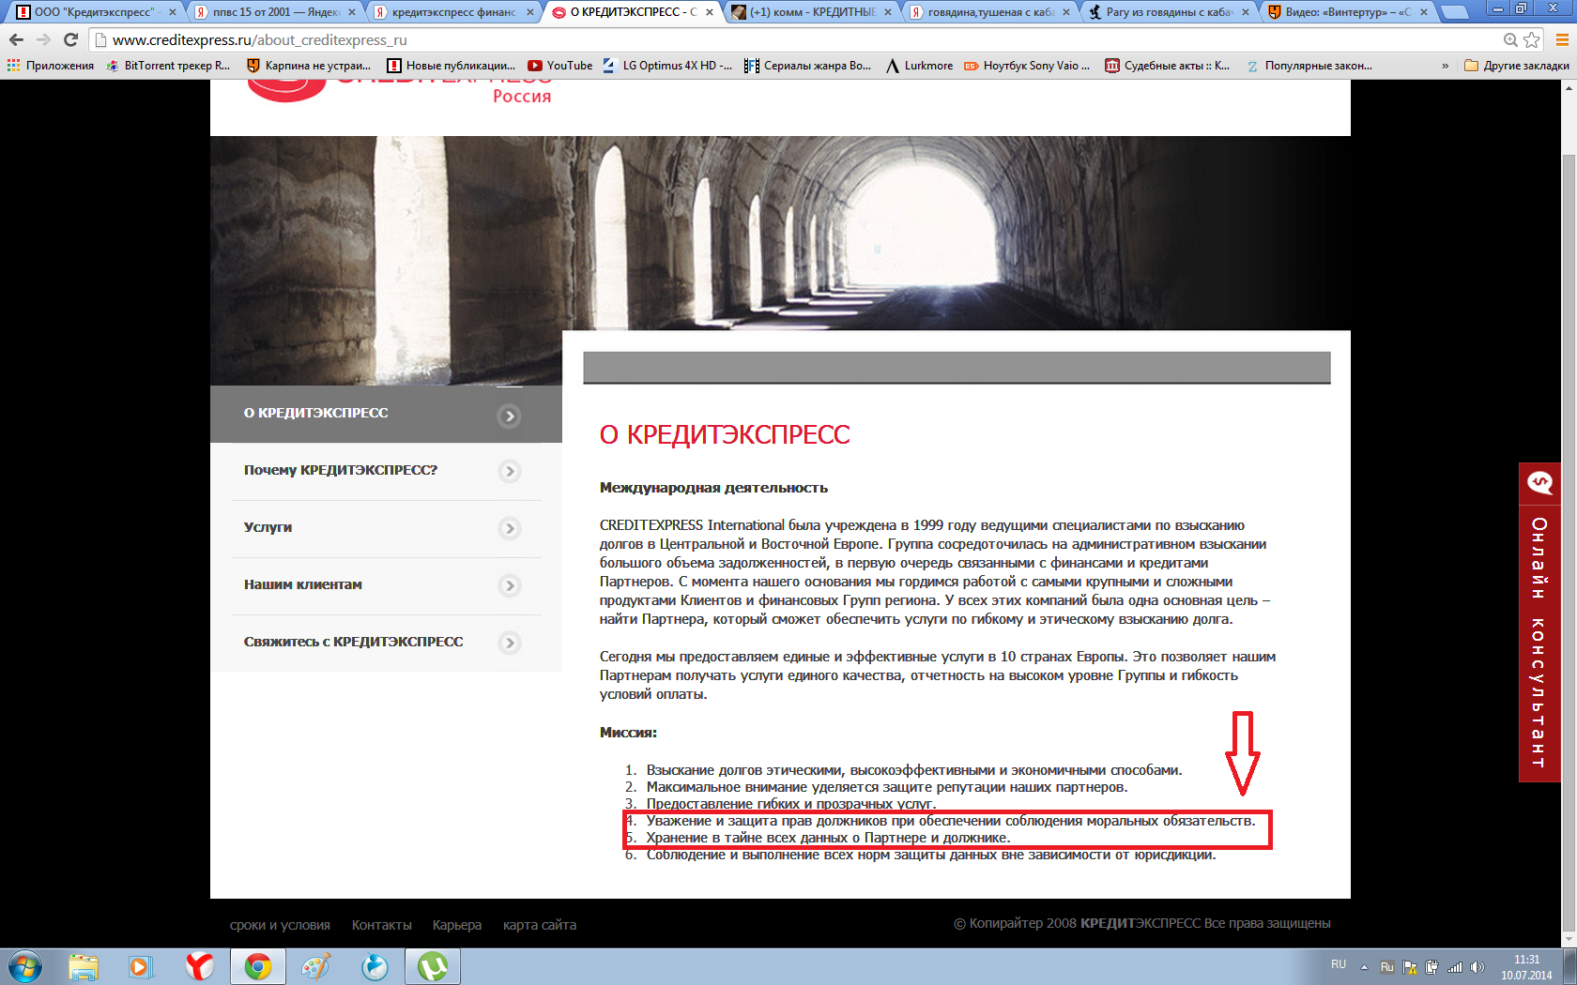This screenshot has width=1577, height=985.
Task: Open Paint from the taskbar
Action: click(315, 966)
